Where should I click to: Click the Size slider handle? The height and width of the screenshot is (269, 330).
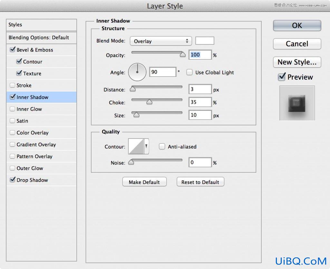coord(136,115)
